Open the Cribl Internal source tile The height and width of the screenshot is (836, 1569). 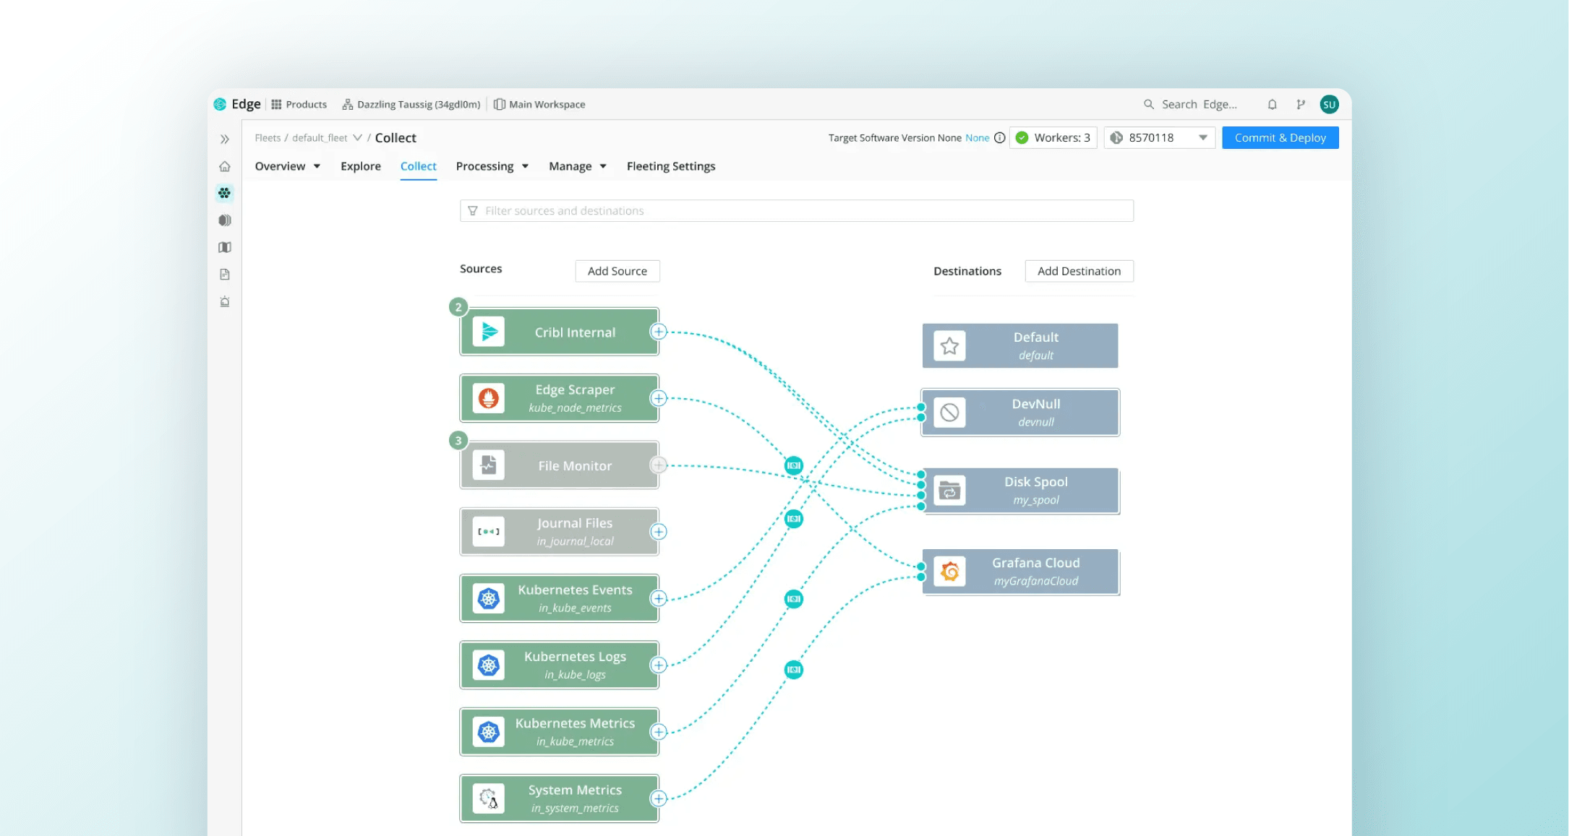[x=558, y=332]
